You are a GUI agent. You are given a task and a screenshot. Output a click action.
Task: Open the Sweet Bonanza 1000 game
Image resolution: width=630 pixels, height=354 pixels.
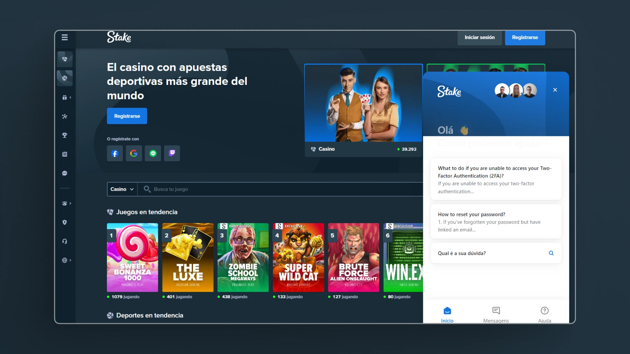133,258
